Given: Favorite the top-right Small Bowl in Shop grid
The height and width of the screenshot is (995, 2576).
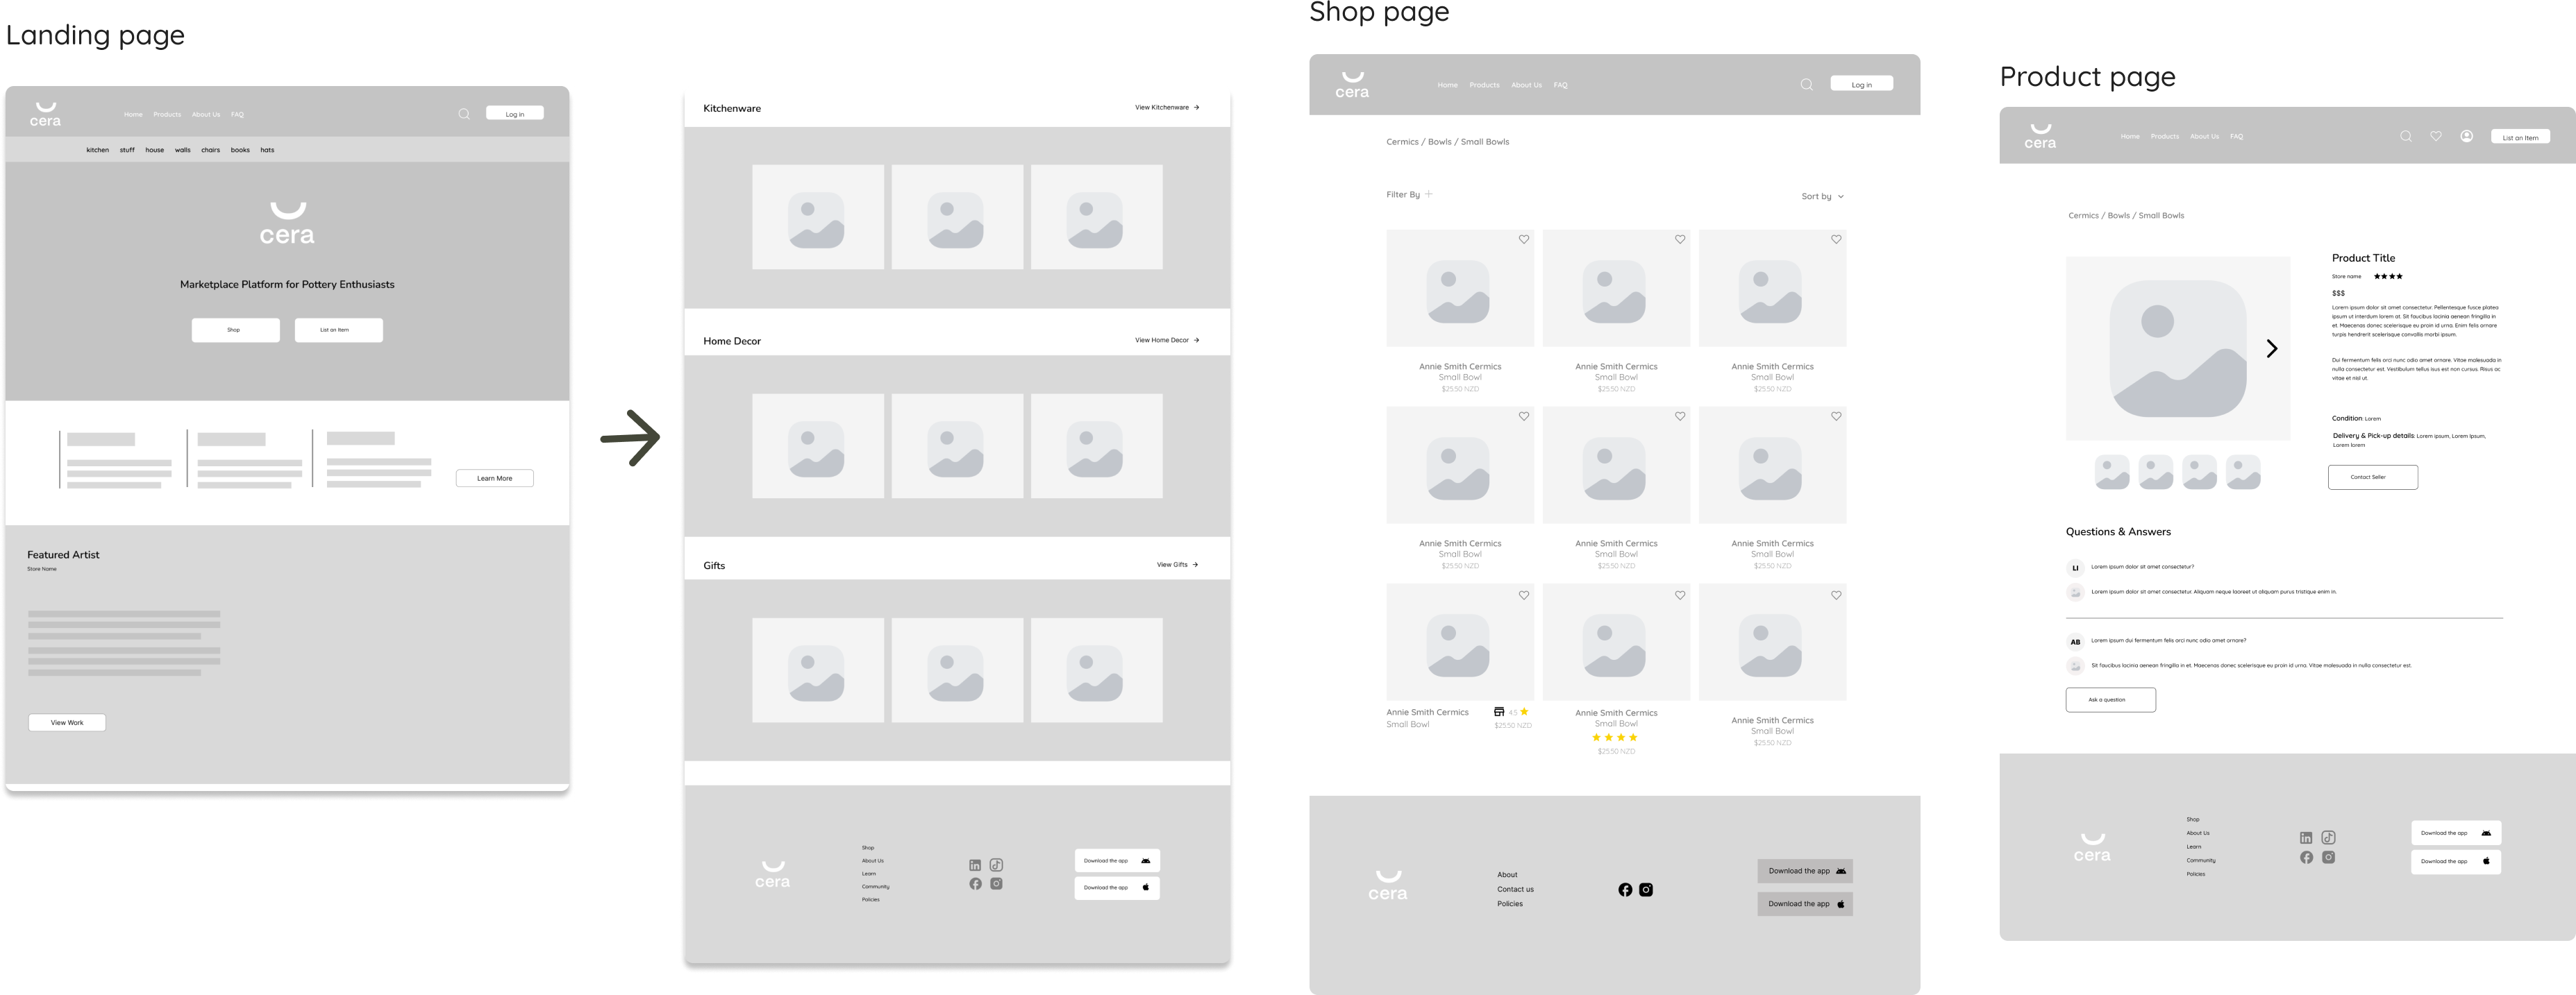Looking at the screenshot, I should click(1836, 240).
